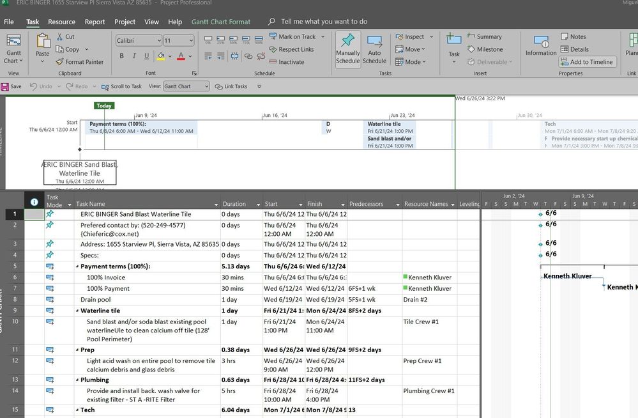Switch to Gantt Chart Format tab
This screenshot has width=638, height=418.
pyautogui.click(x=221, y=22)
